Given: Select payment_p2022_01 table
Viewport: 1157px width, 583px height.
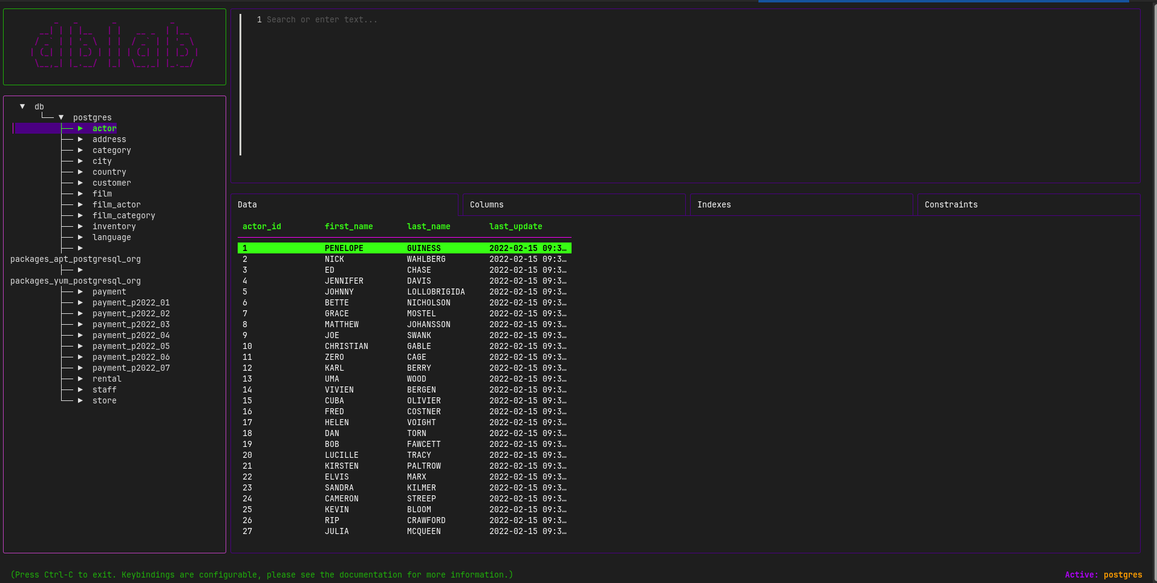Looking at the screenshot, I should click(x=131, y=302).
